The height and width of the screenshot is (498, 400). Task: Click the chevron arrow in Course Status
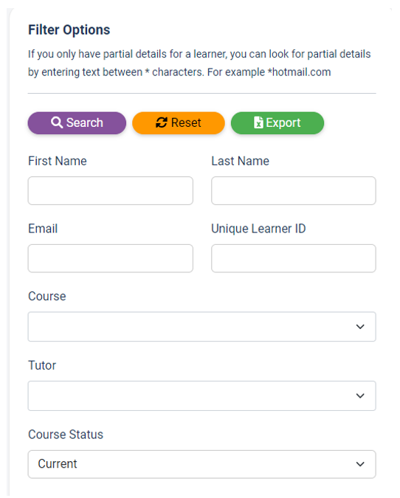click(360, 464)
